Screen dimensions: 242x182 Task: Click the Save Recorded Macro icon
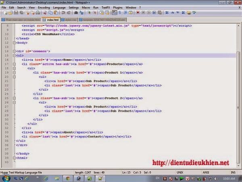pos(160,13)
